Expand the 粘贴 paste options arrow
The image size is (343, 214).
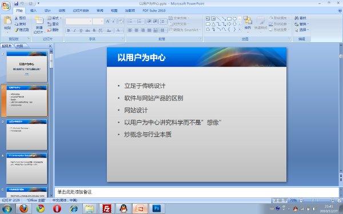(x=7, y=32)
